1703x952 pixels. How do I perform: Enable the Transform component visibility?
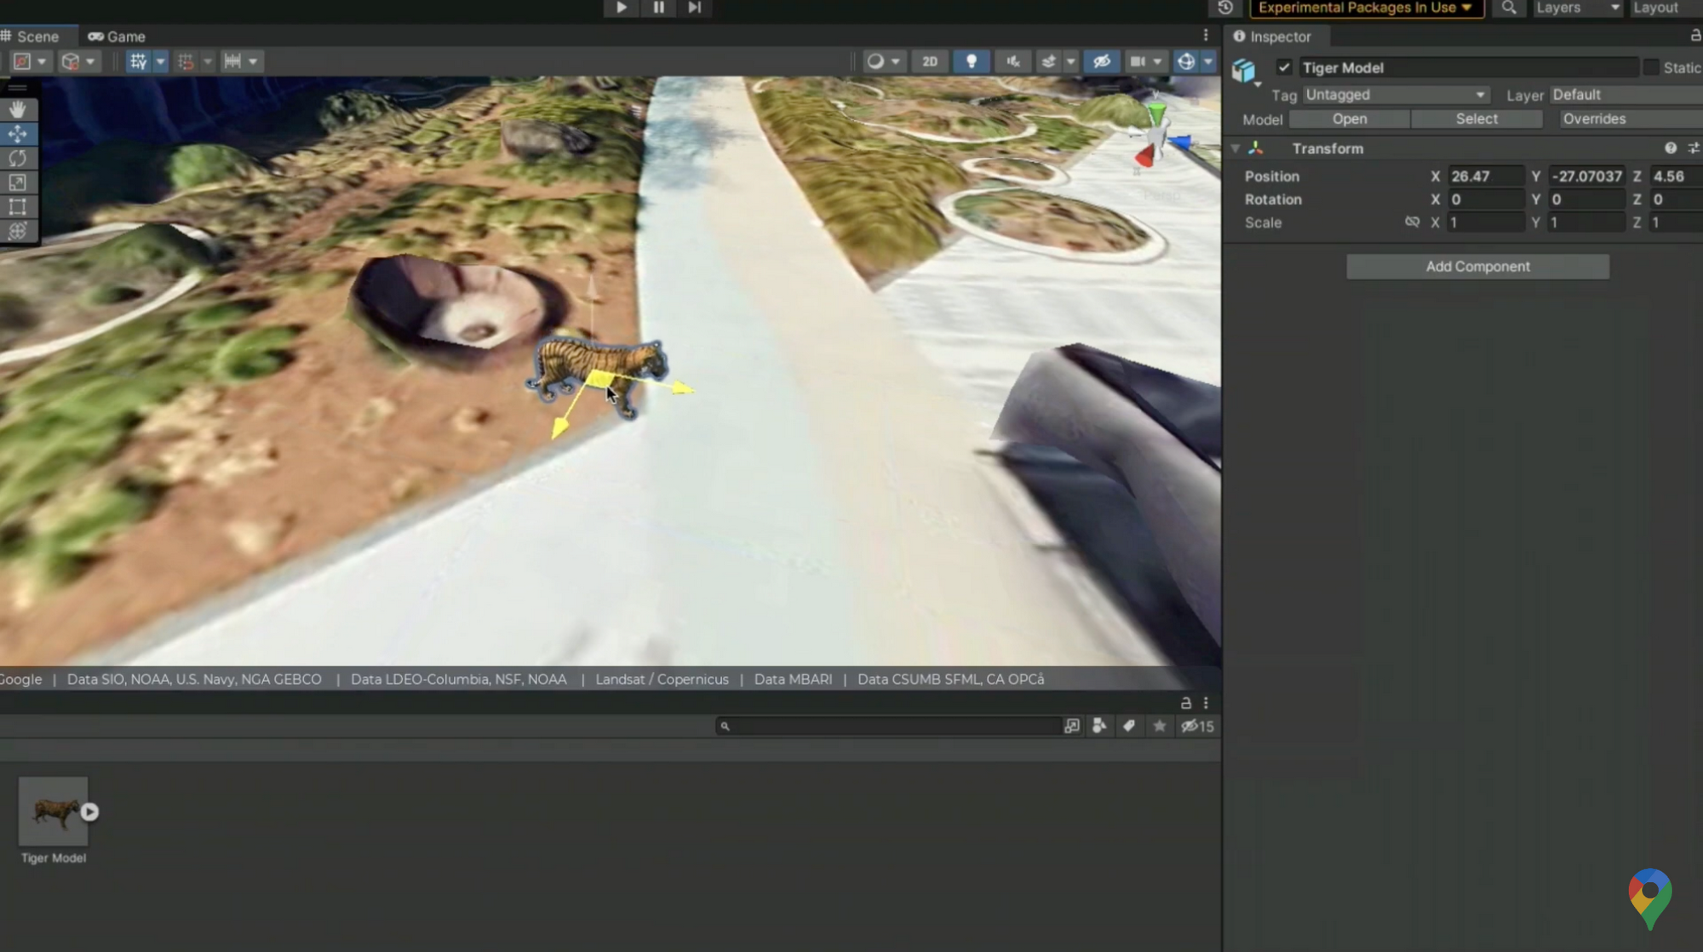1236,148
